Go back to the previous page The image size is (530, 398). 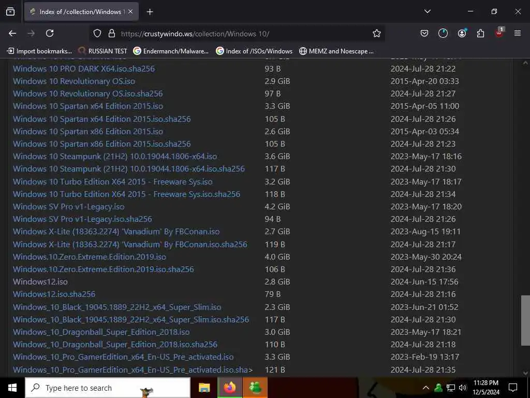coord(12,33)
